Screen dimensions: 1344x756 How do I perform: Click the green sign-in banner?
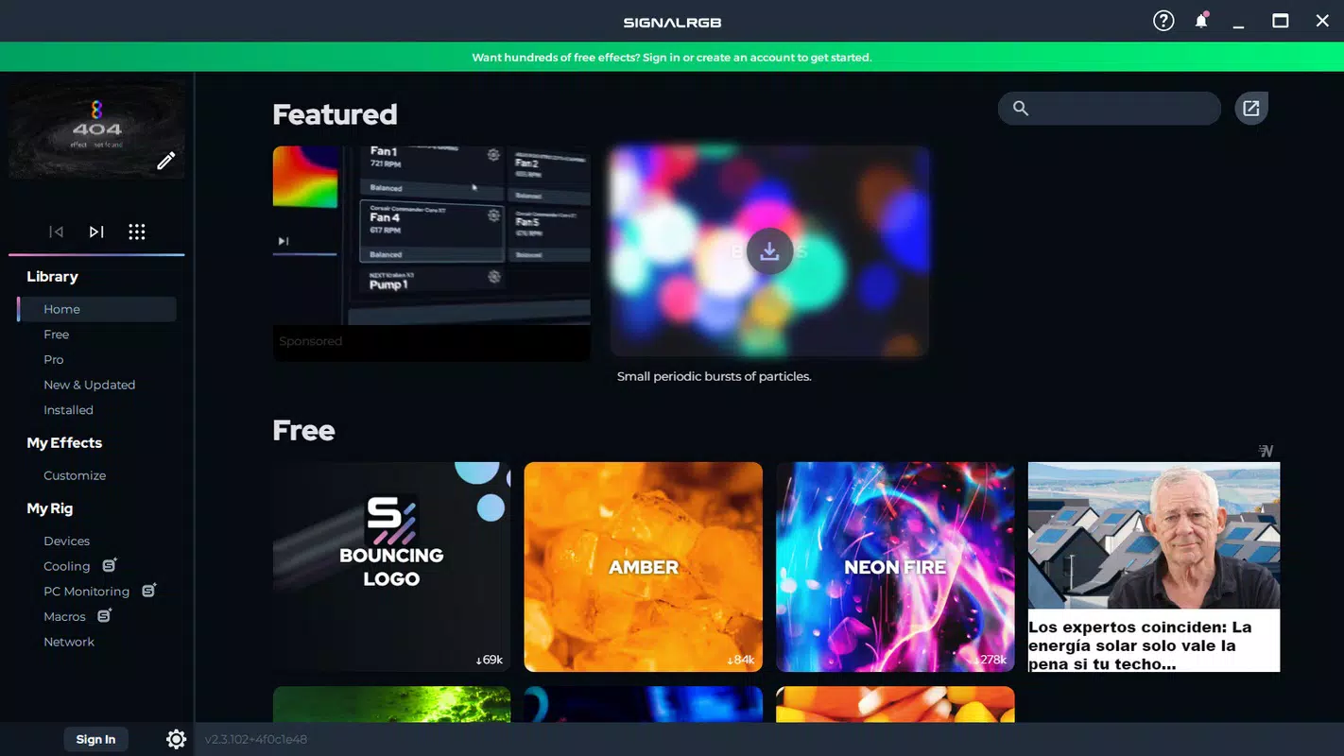pyautogui.click(x=672, y=57)
